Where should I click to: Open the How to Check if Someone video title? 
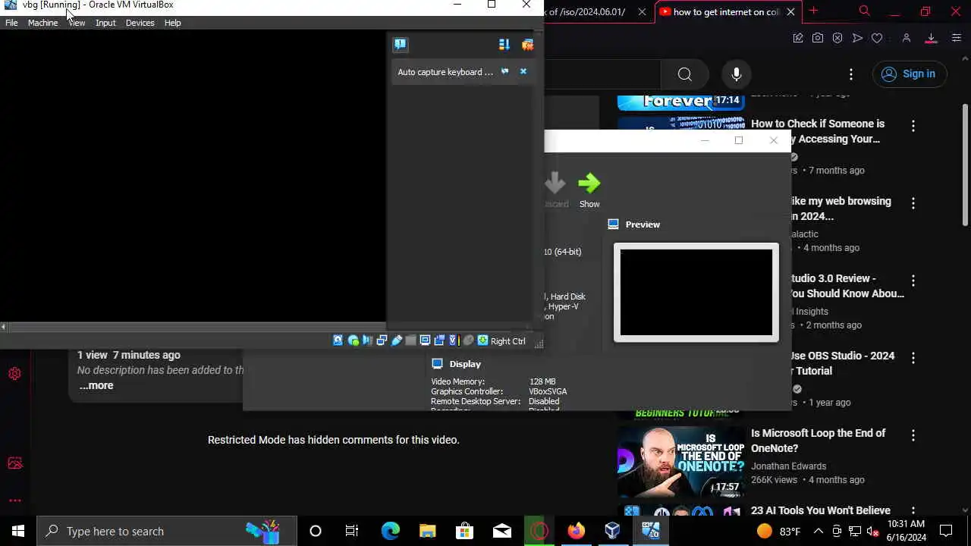(x=818, y=131)
